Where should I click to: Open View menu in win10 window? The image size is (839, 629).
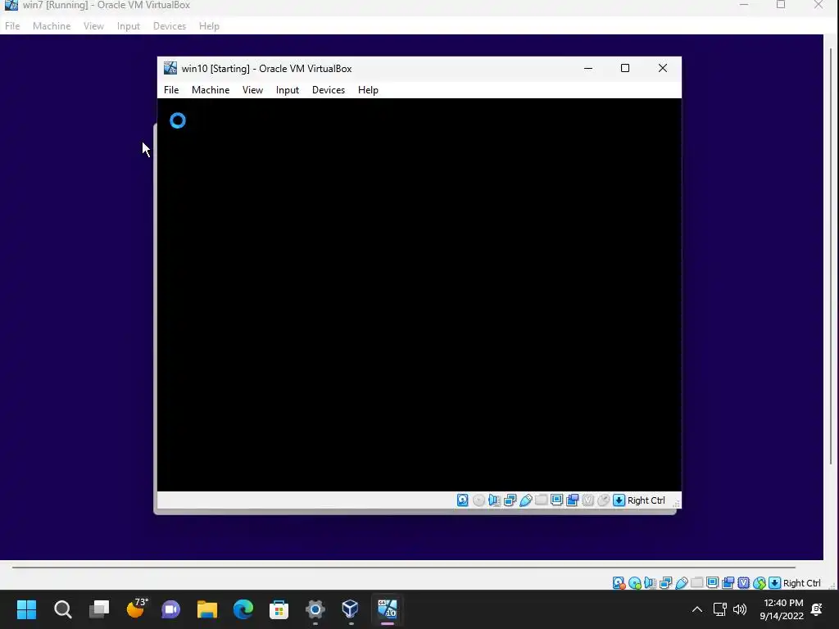[x=252, y=90]
